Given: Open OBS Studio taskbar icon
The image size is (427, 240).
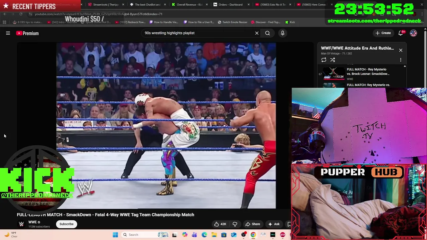Looking at the screenshot, I should tap(244, 235).
